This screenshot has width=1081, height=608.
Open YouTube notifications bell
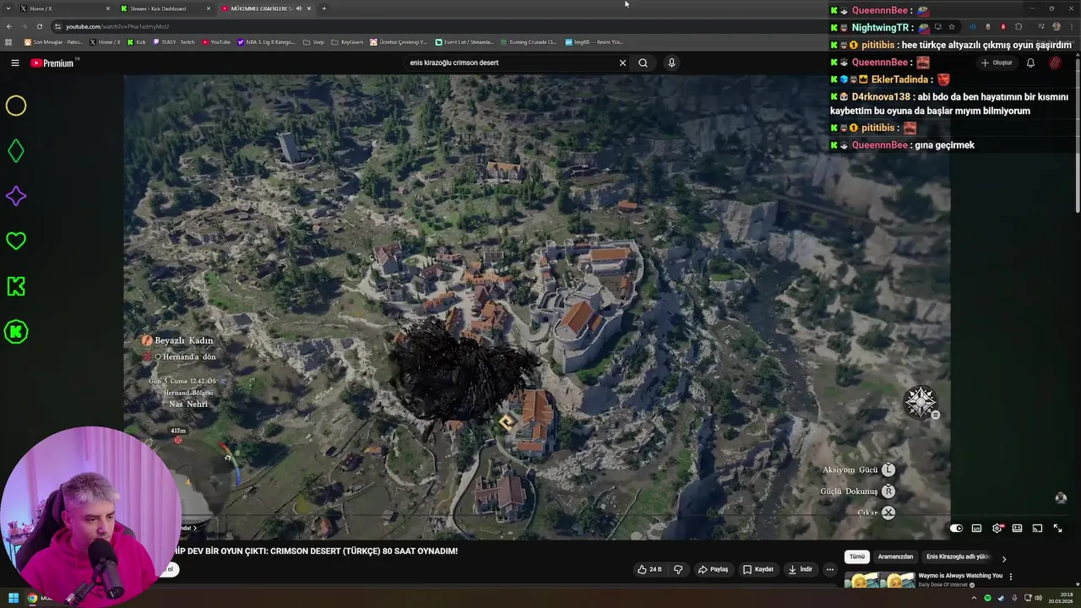[x=1030, y=62]
